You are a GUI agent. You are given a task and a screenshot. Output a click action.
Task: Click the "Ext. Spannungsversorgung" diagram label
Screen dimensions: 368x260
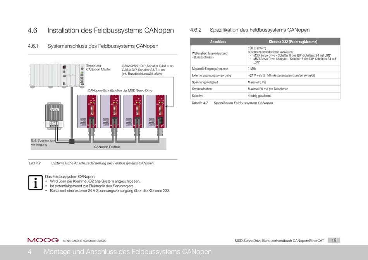(x=43, y=142)
